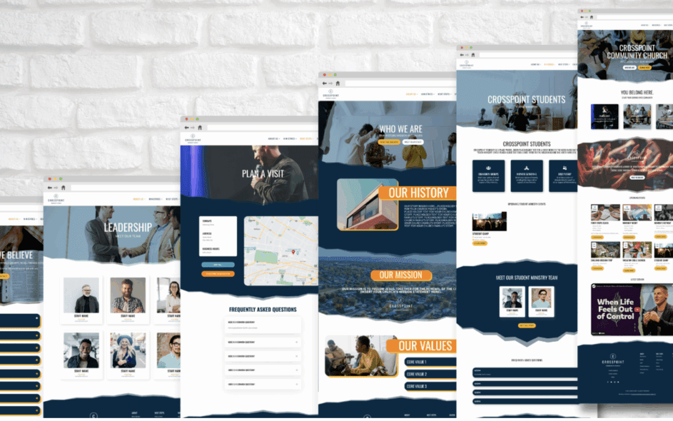Click red location pin on the map
The width and height of the screenshot is (673, 421).
[x=294, y=252]
